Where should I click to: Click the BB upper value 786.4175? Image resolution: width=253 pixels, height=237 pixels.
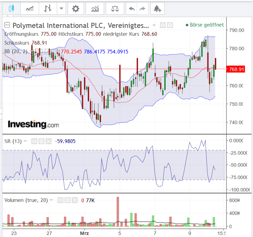pyautogui.click(x=95, y=52)
